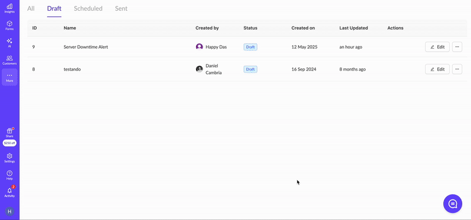Click the ID column header
This screenshot has height=220, width=471.
point(35,28)
